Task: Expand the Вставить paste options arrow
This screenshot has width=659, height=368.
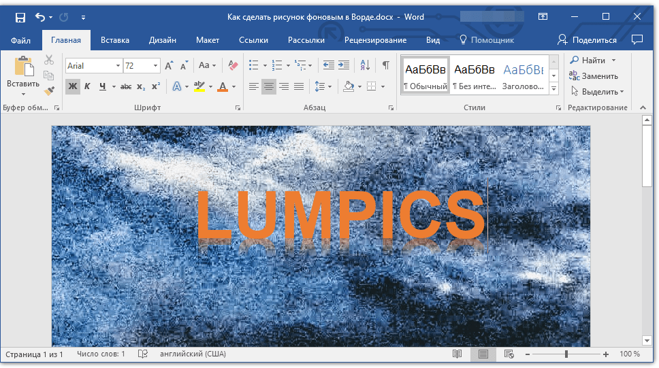Action: pos(24,94)
